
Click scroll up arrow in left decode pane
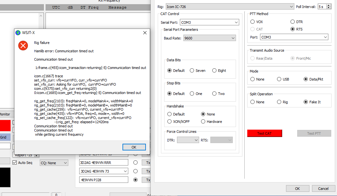(41, 16)
